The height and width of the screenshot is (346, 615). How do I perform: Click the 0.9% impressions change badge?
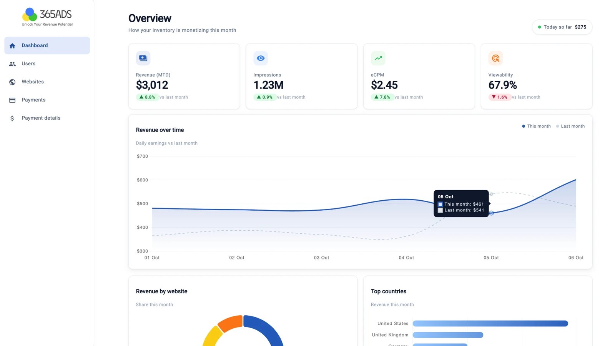pos(265,97)
